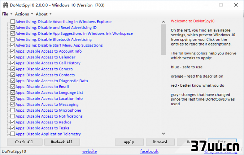This screenshot has width=244, height=155.
Task: Select 'Apps: Disable Application Telemetry' text
Action: pyautogui.click(x=48, y=134)
